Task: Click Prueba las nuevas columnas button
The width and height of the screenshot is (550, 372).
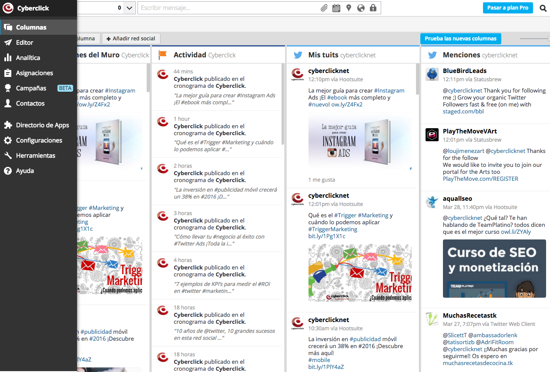Action: coord(460,39)
